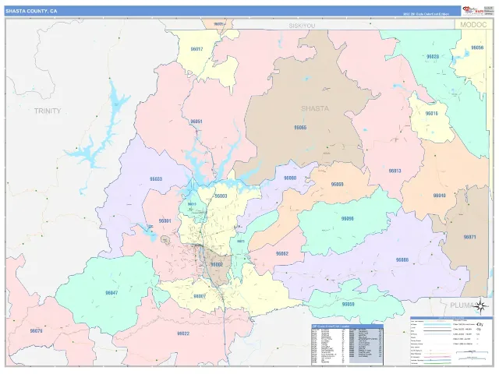
Task: Select ZIP code 96017 label
Action: coord(196,49)
